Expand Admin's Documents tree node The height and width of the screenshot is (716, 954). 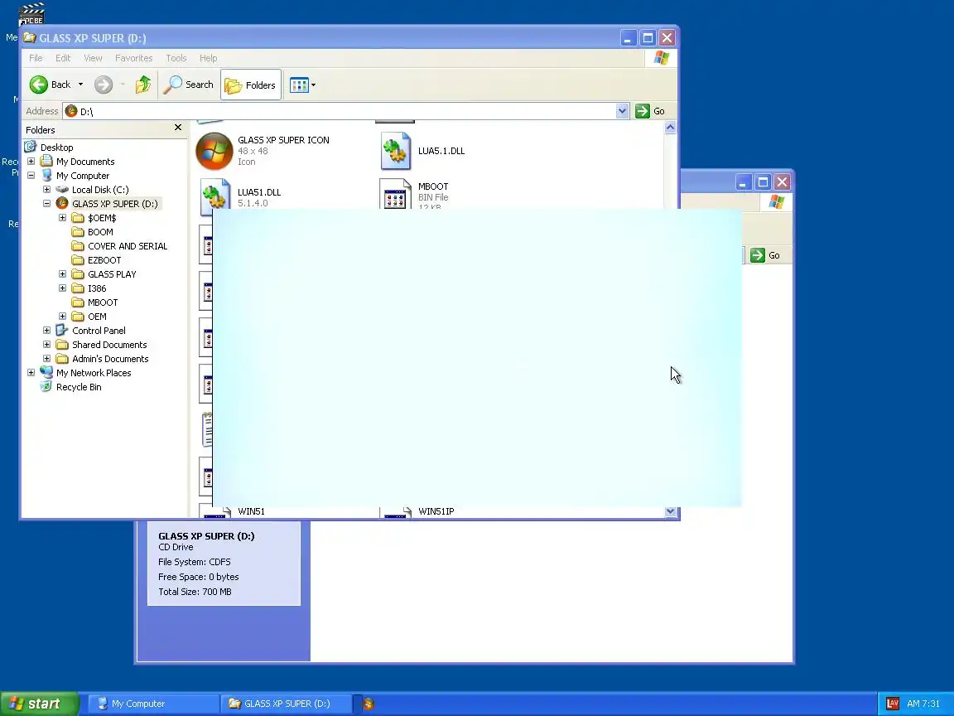point(47,358)
